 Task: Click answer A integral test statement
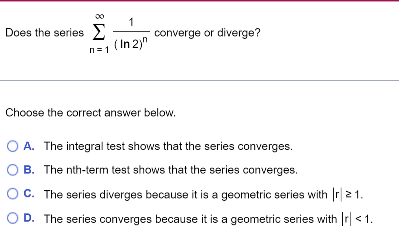point(168,146)
